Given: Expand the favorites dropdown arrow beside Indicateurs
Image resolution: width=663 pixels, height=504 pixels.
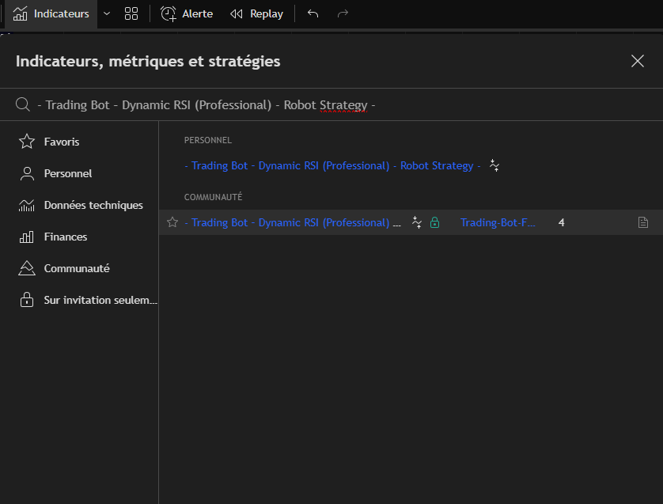Looking at the screenshot, I should tap(107, 13).
